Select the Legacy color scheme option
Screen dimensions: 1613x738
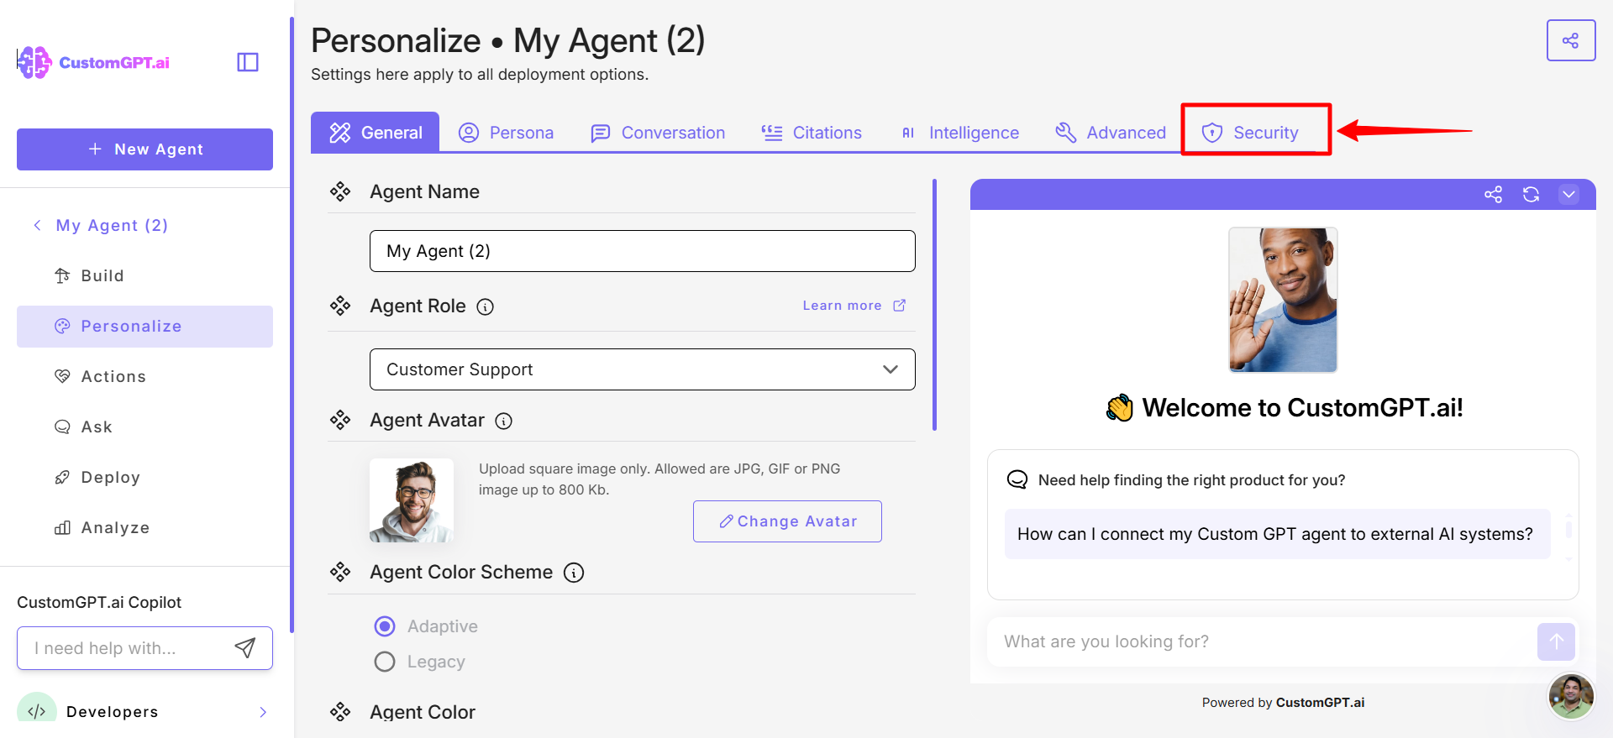[x=385, y=662]
